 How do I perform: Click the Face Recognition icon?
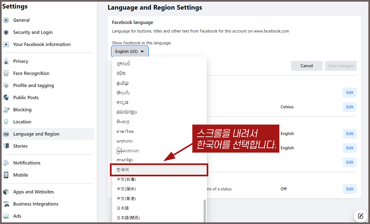pos(6,73)
